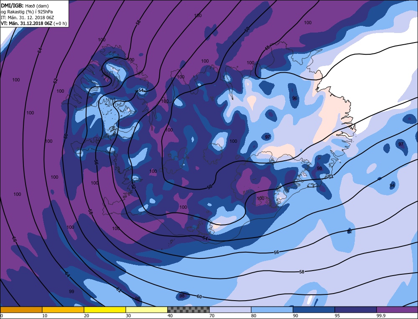Image resolution: width=418 pixels, height=319 pixels.
Task: Click the lavender 70–80 legend swatch
Action: pos(230,309)
